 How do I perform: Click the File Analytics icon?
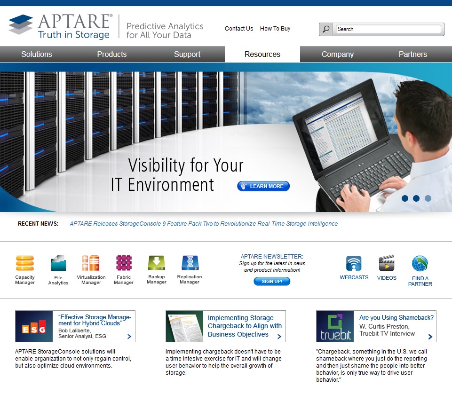point(58,263)
